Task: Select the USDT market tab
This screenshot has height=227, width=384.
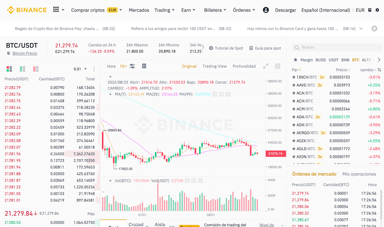Action: [334, 60]
